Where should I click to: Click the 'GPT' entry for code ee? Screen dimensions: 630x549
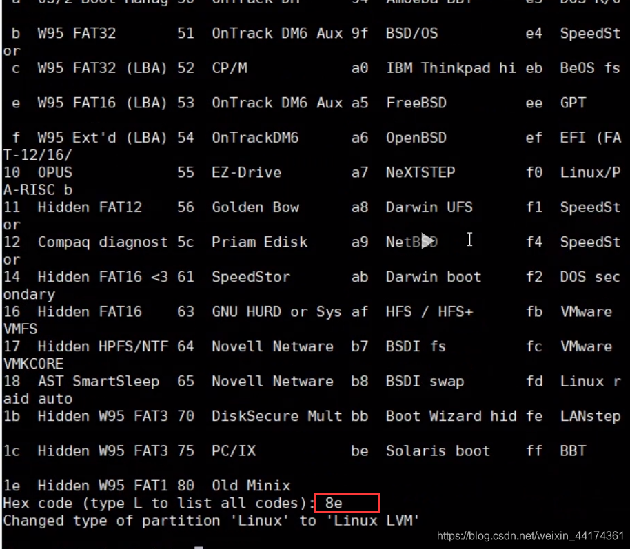(573, 103)
